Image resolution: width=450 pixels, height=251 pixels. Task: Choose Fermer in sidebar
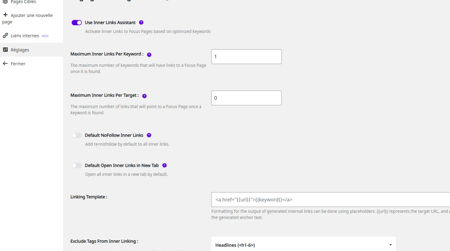31,64
